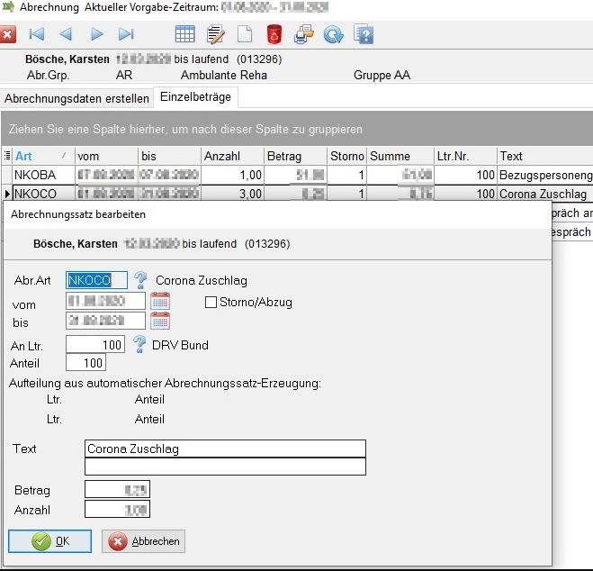Go to the previous record

(66, 35)
